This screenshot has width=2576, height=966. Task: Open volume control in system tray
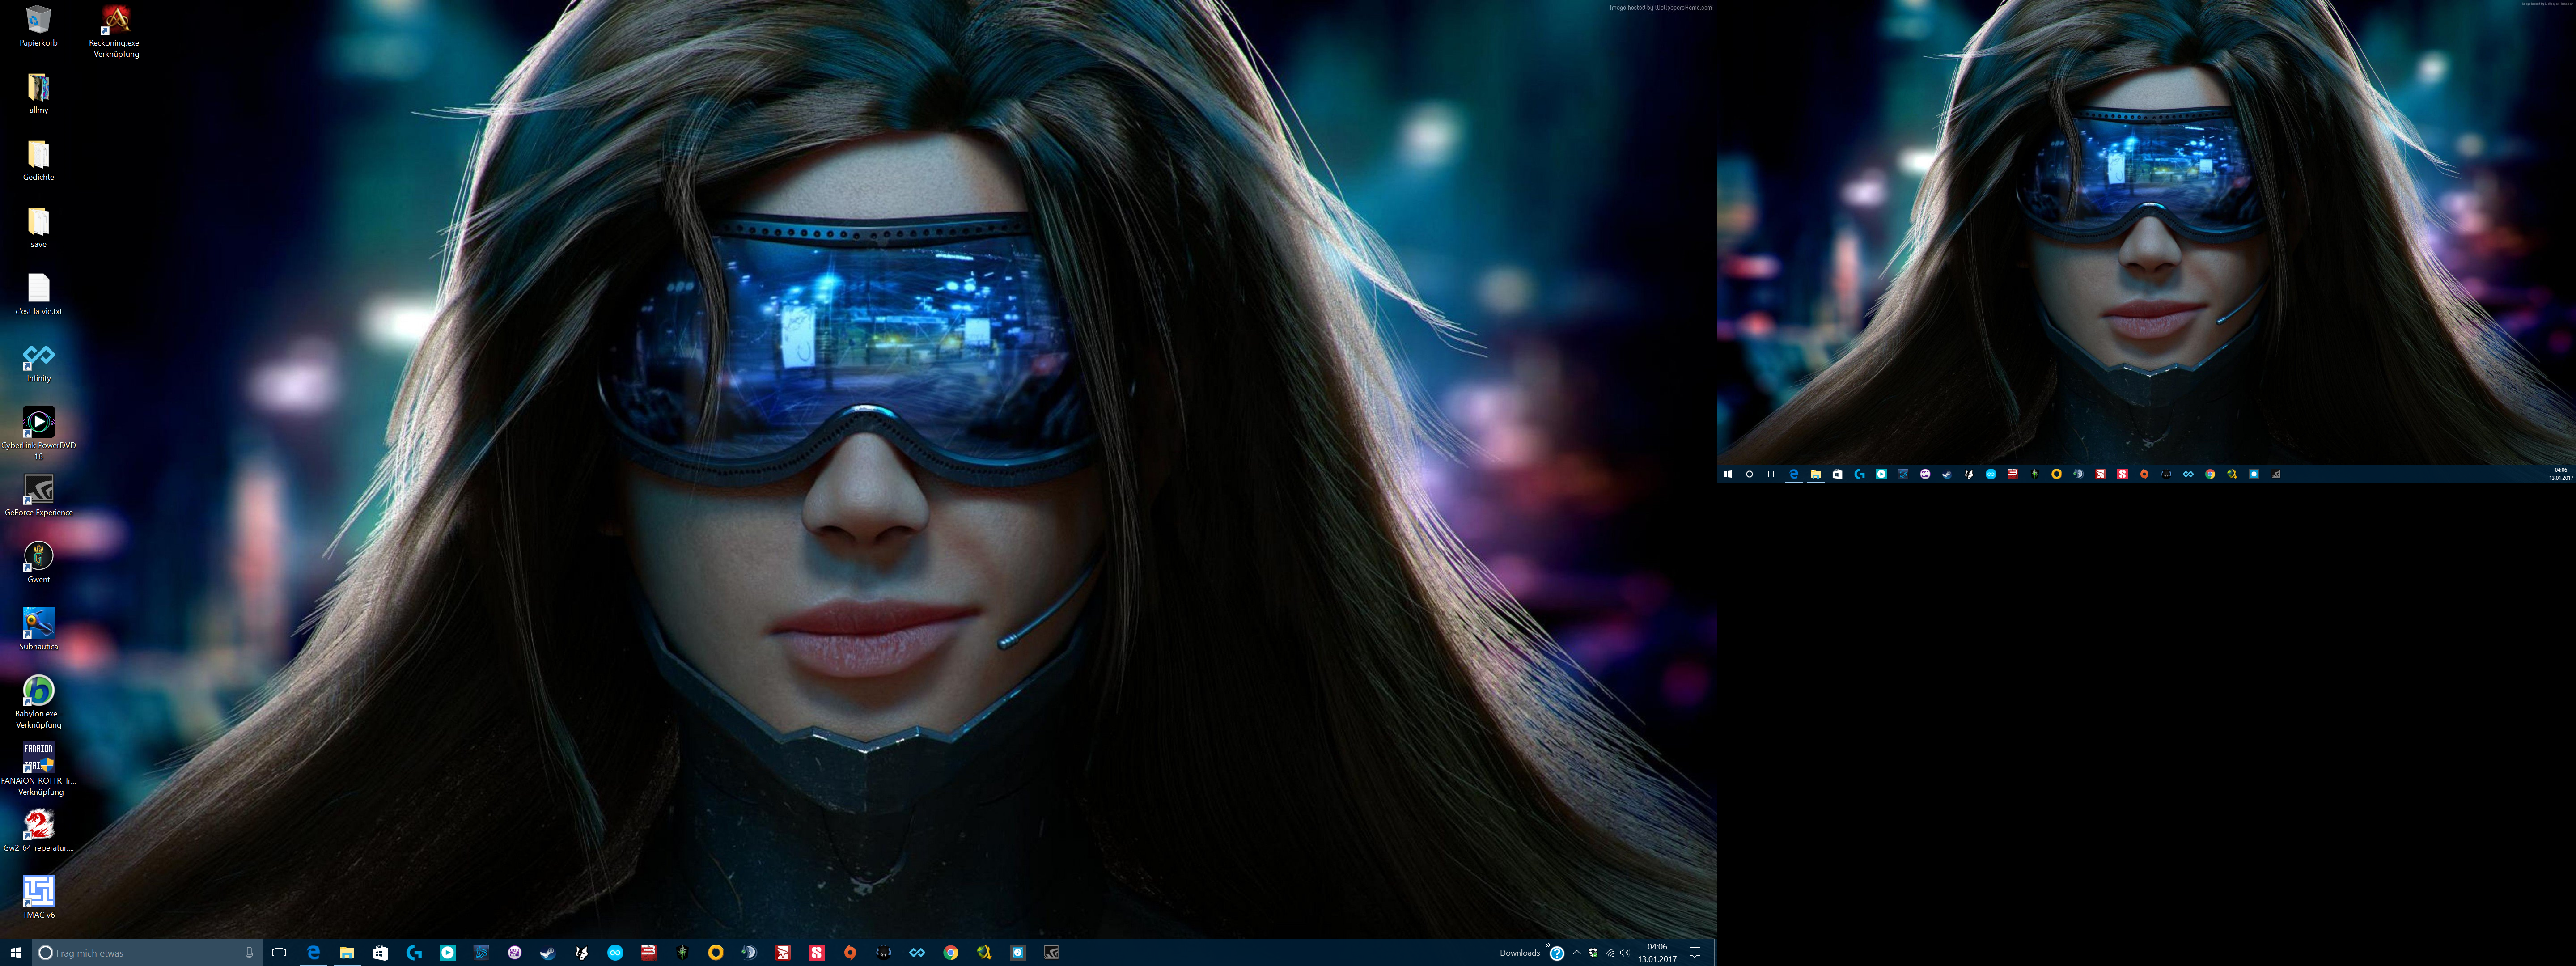[1625, 953]
